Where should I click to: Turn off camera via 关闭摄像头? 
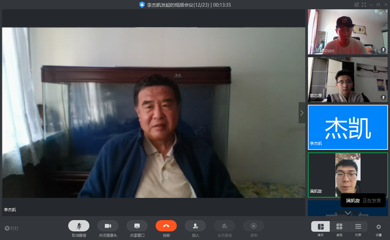coord(108,226)
